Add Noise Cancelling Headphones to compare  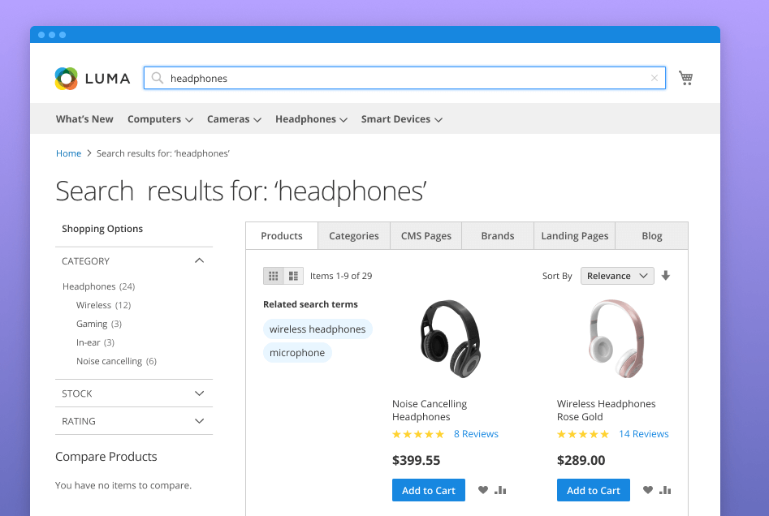click(x=500, y=489)
